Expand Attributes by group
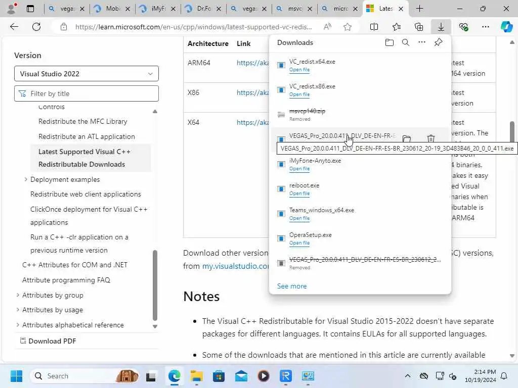Image resolution: width=518 pixels, height=388 pixels. (x=18, y=295)
